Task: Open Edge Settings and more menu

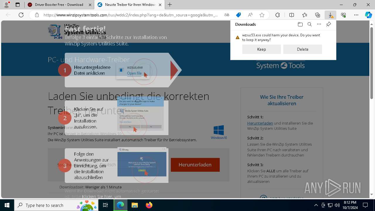Action: click(356, 15)
